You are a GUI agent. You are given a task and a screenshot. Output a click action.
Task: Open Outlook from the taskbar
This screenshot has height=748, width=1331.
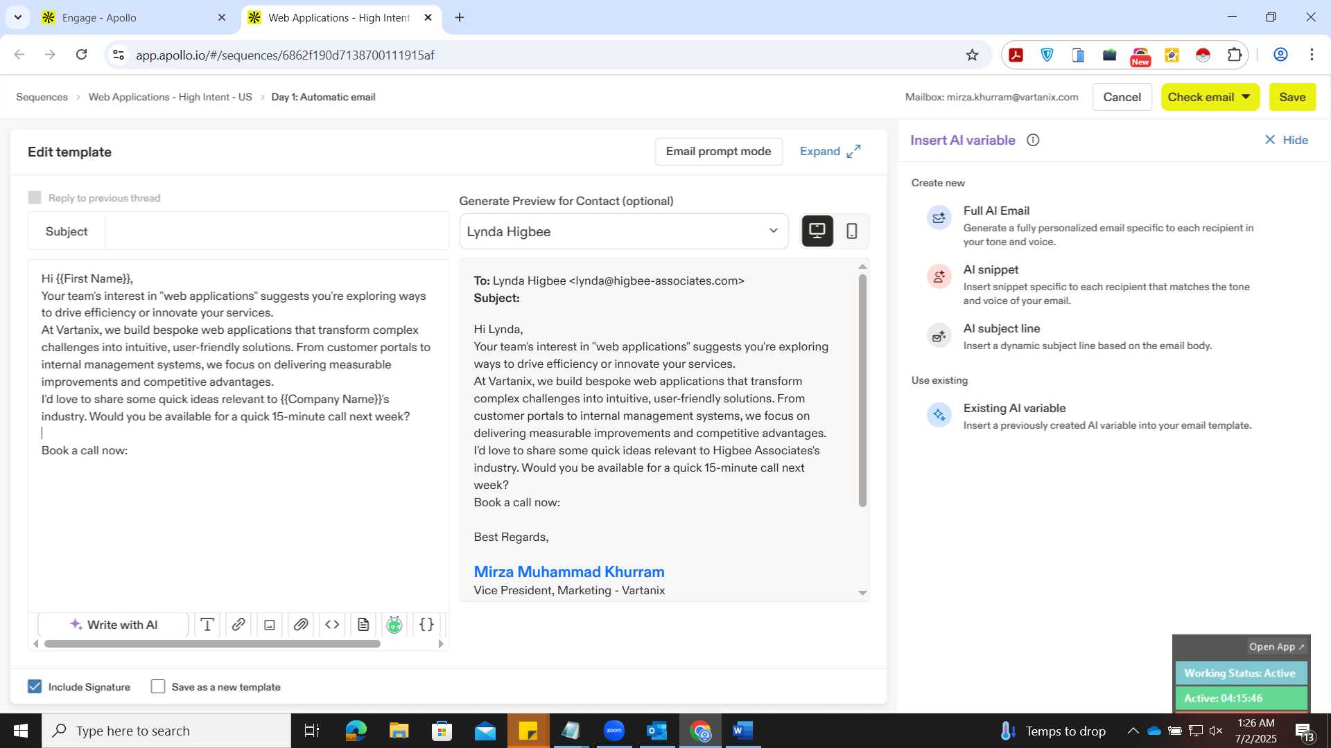(x=656, y=731)
